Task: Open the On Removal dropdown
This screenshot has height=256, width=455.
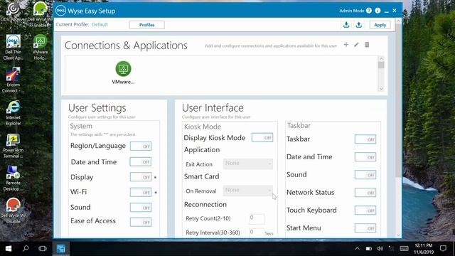Action: 248,191
